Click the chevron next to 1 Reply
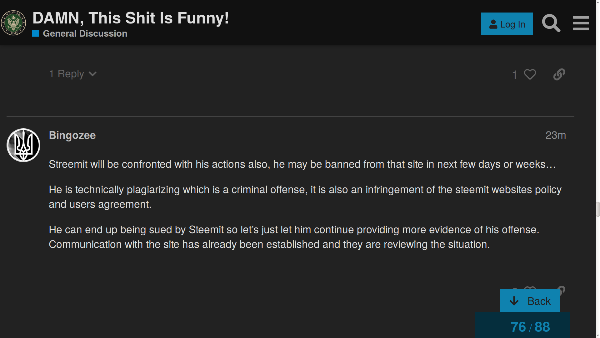 (92, 74)
